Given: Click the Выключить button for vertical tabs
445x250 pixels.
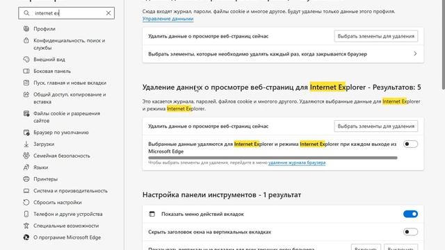Looking at the screenshot, I should (400, 247).
